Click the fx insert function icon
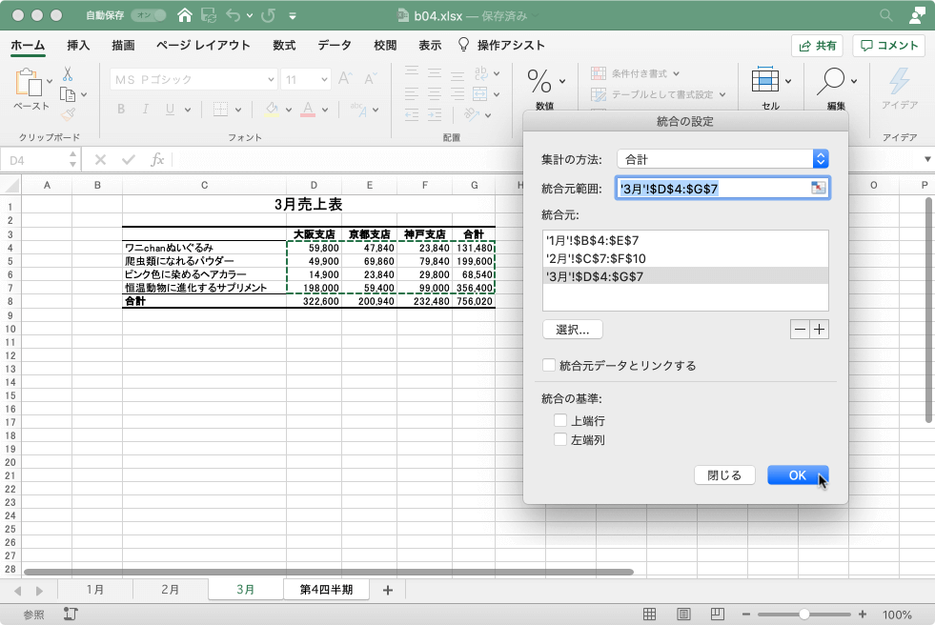This screenshot has width=935, height=625. tap(157, 160)
